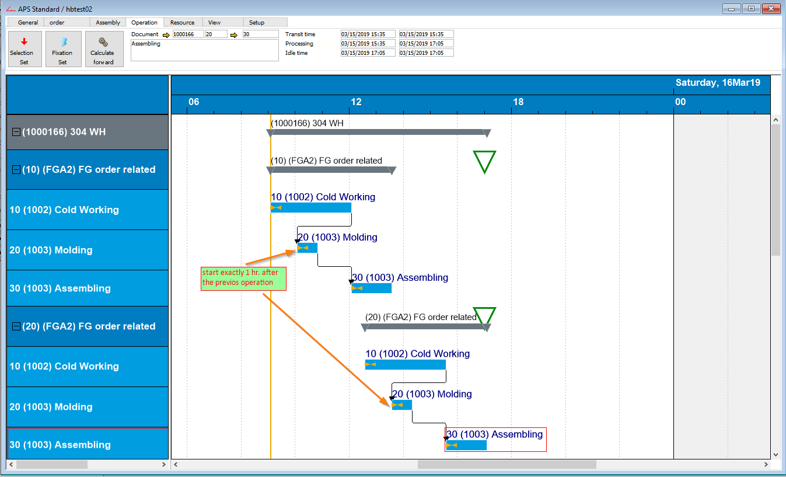This screenshot has width=786, height=477.
Task: Click the yellow arrow beside the Document number
Action: 165,33
